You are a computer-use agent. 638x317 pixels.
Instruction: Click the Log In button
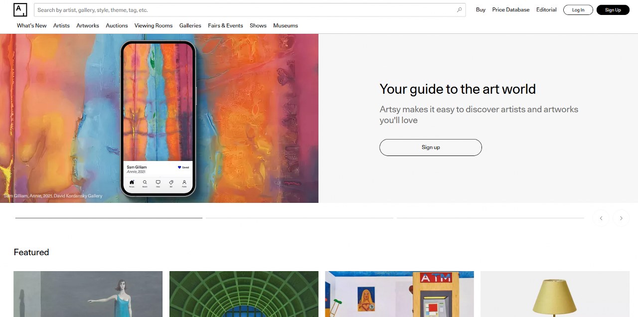tap(578, 10)
